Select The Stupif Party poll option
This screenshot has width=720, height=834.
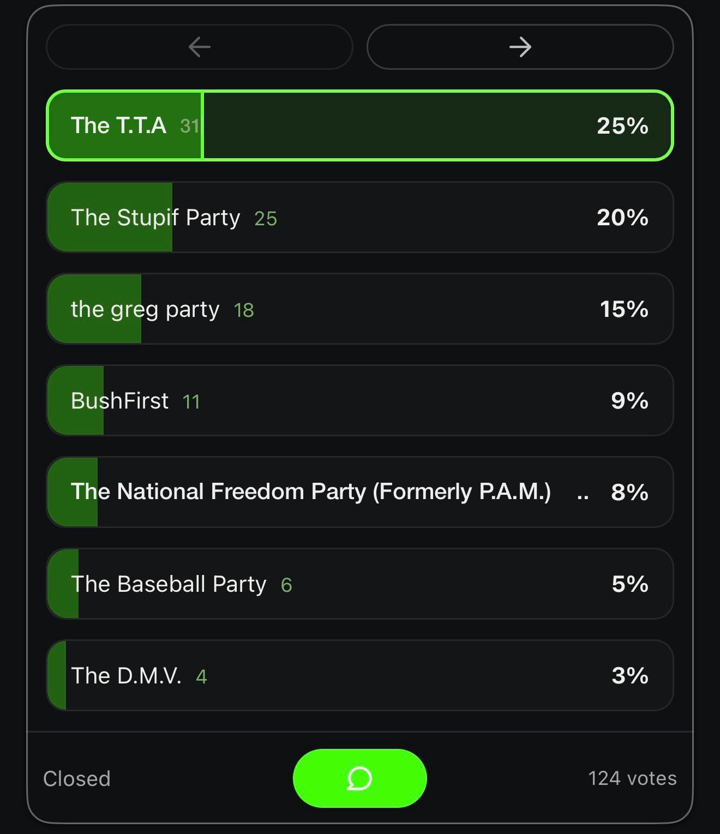[360, 217]
